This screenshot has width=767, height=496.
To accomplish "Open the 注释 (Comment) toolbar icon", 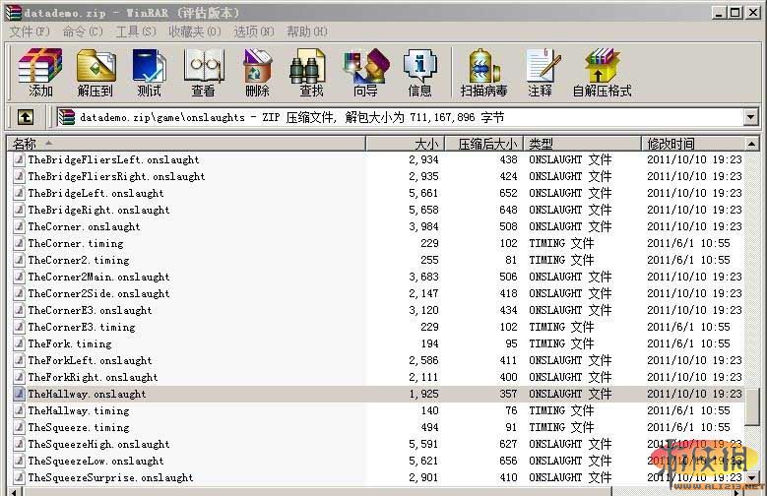I will pyautogui.click(x=540, y=71).
